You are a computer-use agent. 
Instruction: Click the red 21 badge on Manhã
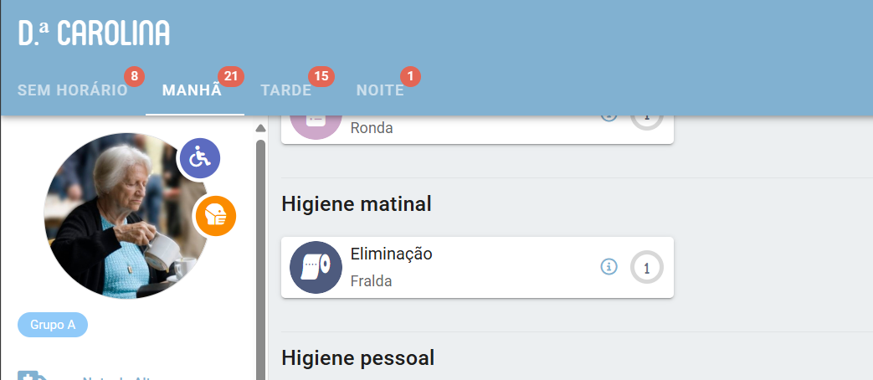230,76
